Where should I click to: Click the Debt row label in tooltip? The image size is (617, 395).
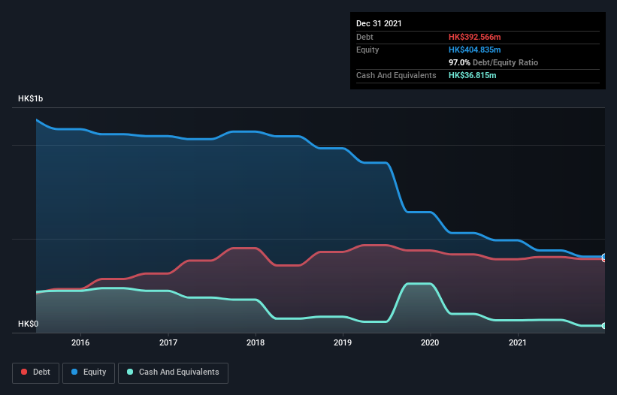pyautogui.click(x=364, y=37)
